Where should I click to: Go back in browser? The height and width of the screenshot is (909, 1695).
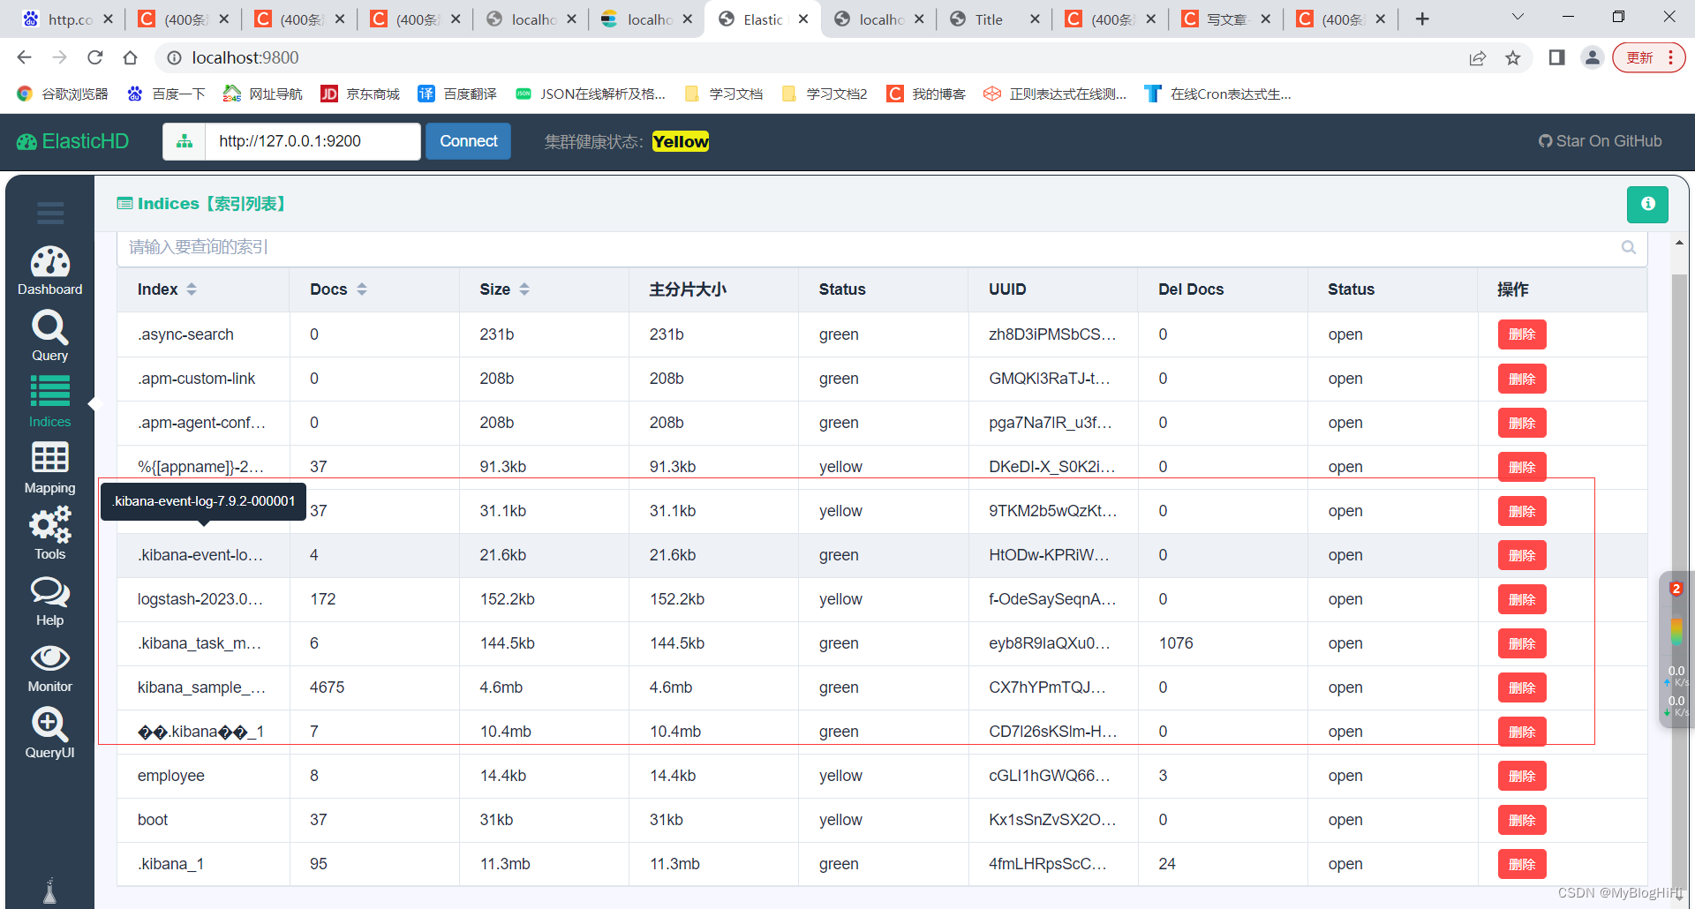pyautogui.click(x=24, y=57)
